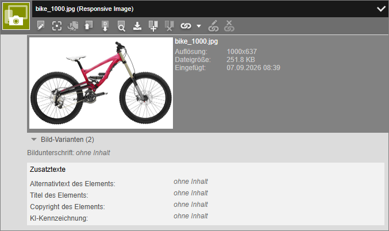Click the Alternativtext des Elements value
This screenshot has width=389, height=231.
tap(191, 182)
